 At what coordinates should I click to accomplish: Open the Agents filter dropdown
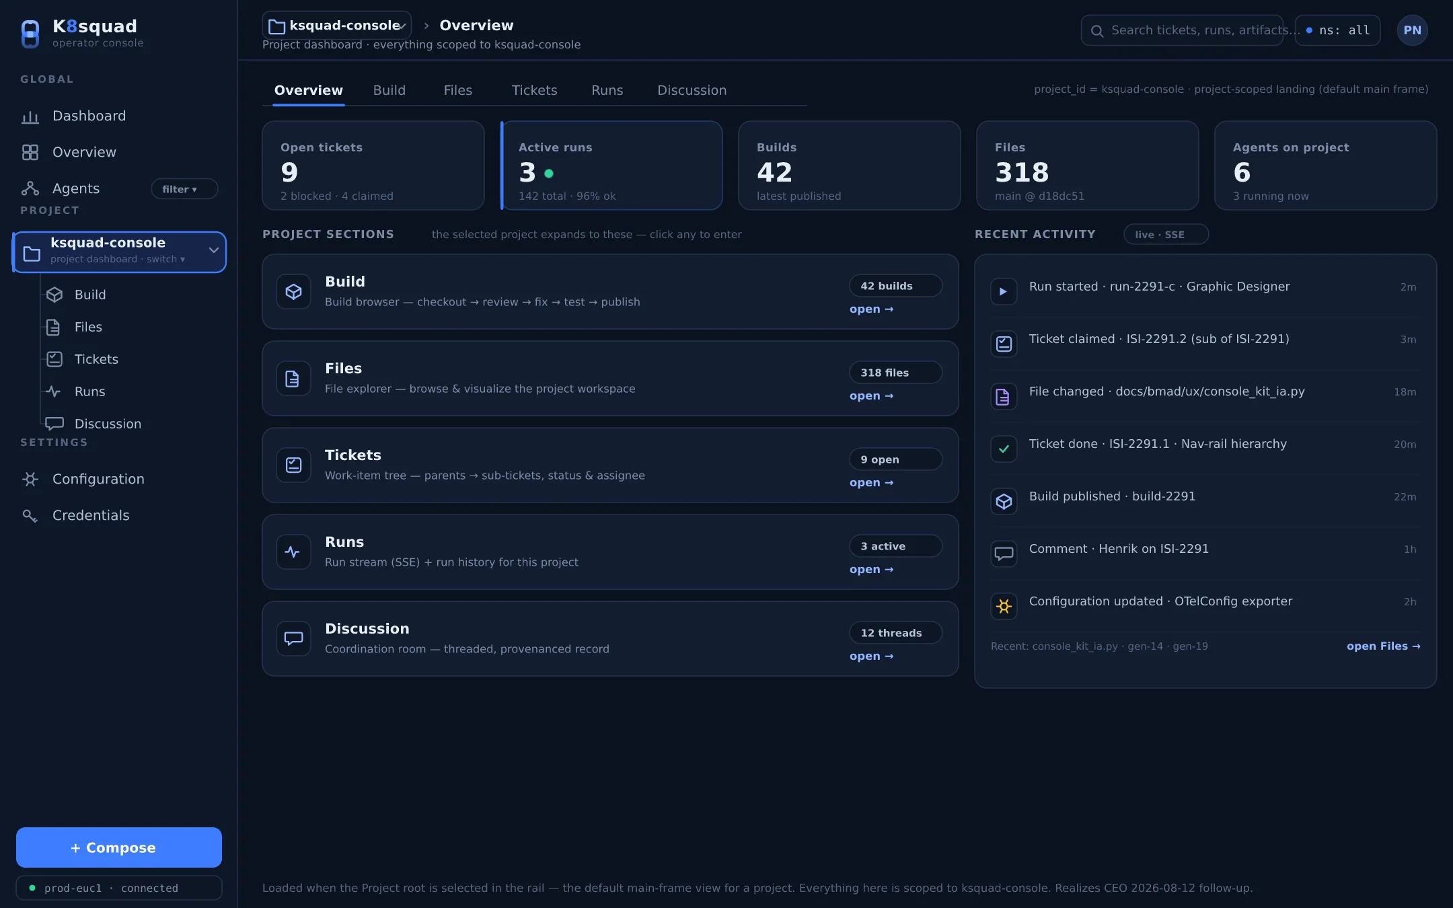coord(184,189)
